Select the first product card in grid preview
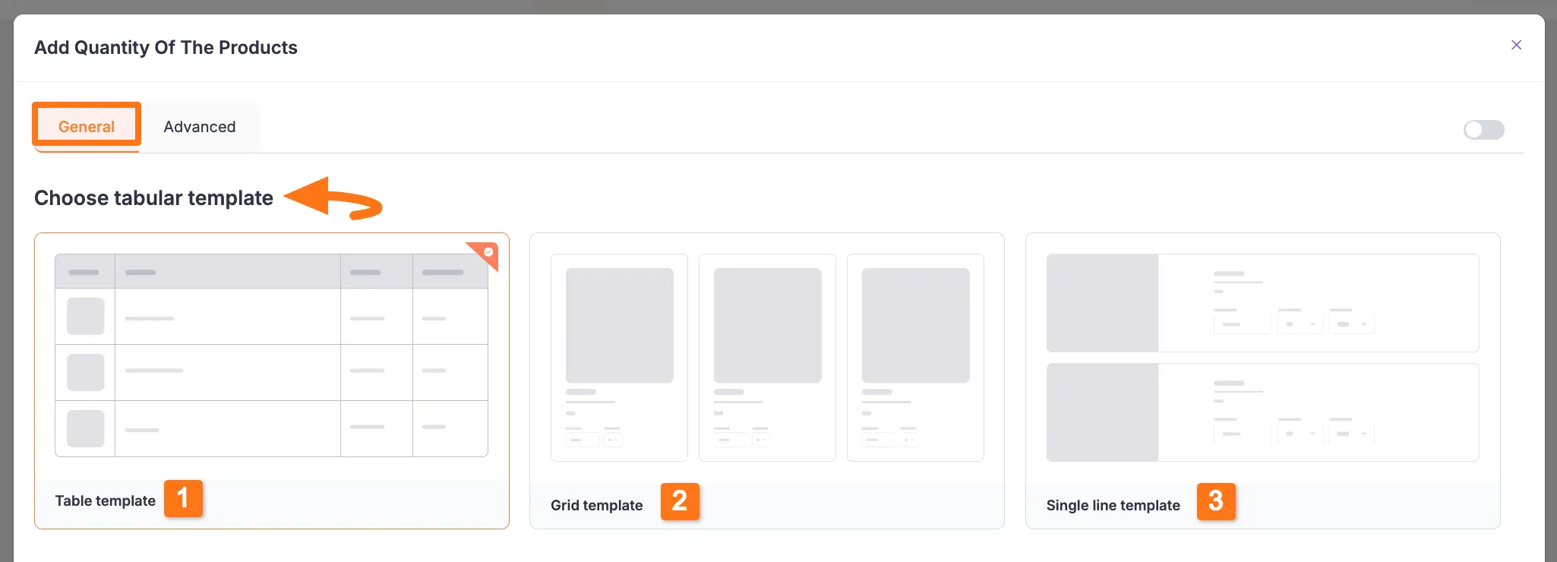The height and width of the screenshot is (562, 1557). tap(619, 357)
